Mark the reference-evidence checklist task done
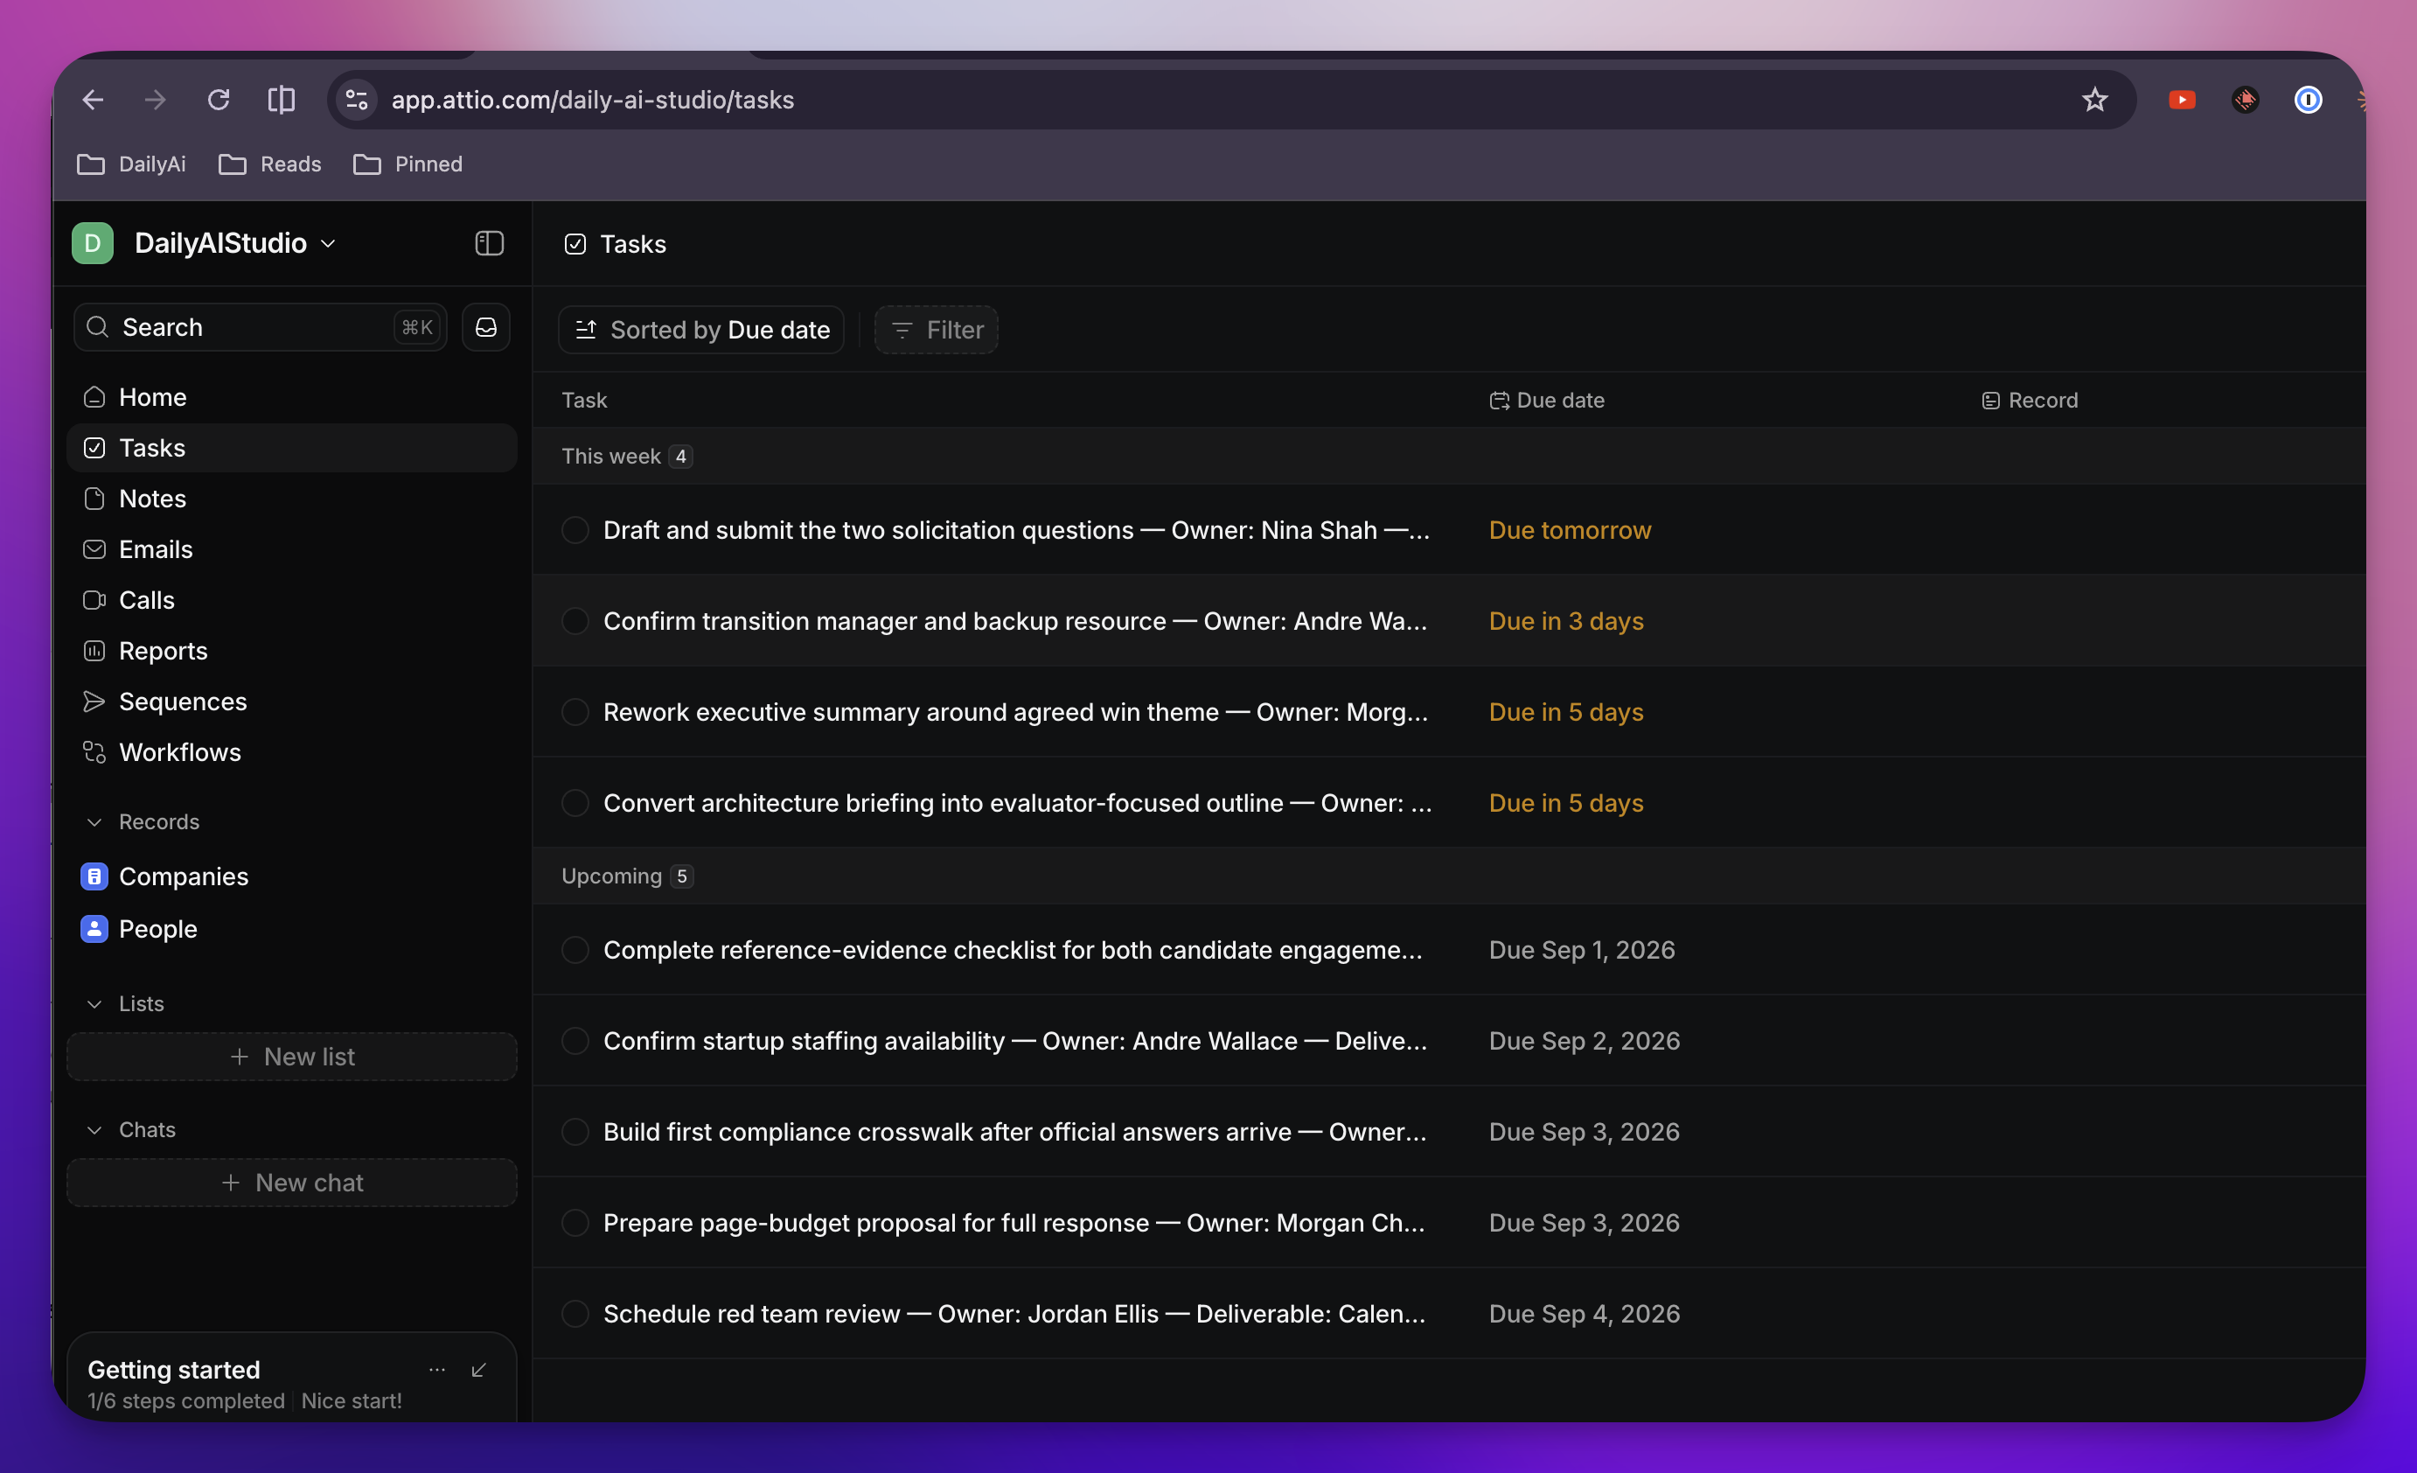 coord(575,950)
